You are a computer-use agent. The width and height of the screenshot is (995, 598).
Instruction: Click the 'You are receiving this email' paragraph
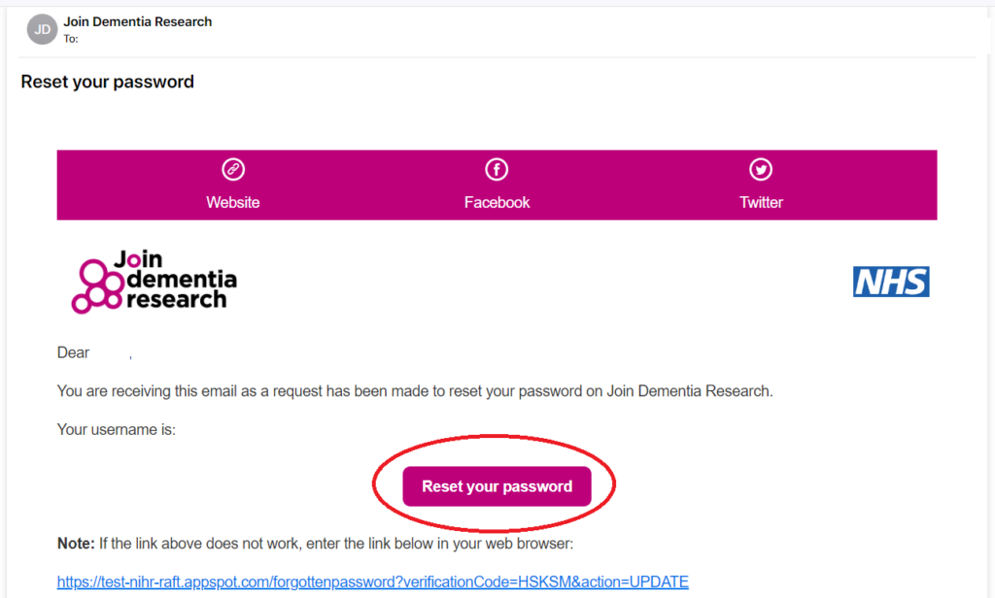point(415,391)
